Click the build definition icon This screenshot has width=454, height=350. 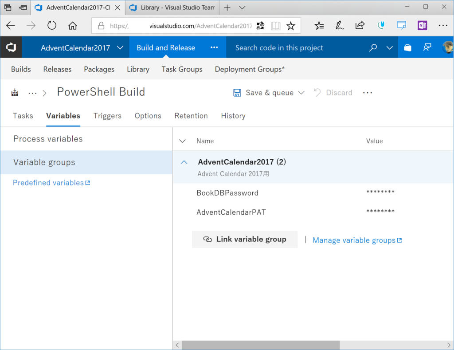pos(15,93)
